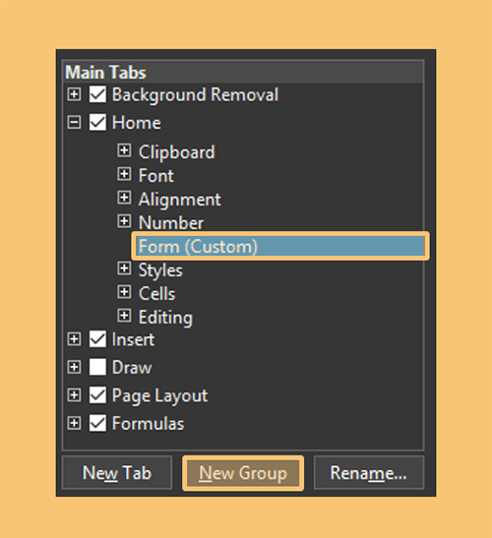Select the Styles group label

click(x=160, y=270)
